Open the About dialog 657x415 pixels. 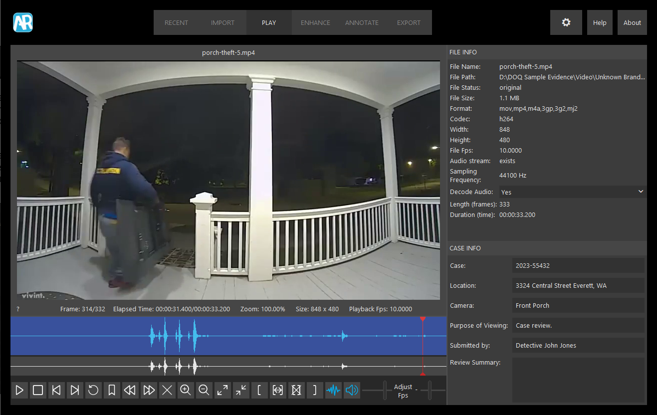point(632,22)
